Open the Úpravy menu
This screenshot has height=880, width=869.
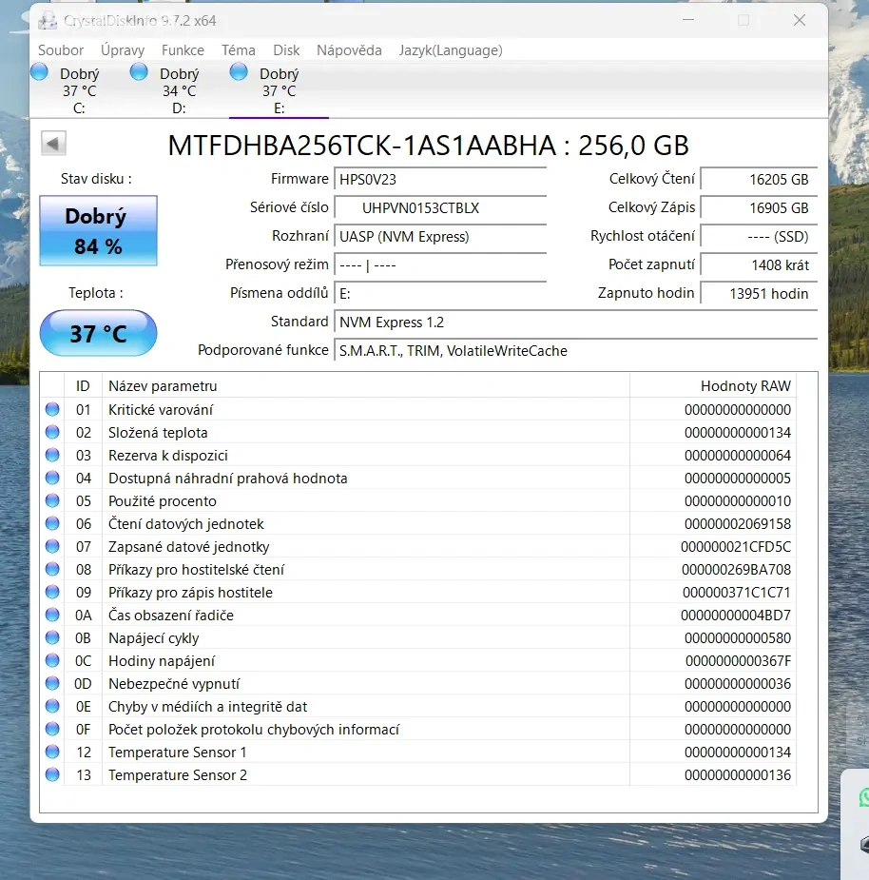pyautogui.click(x=123, y=50)
